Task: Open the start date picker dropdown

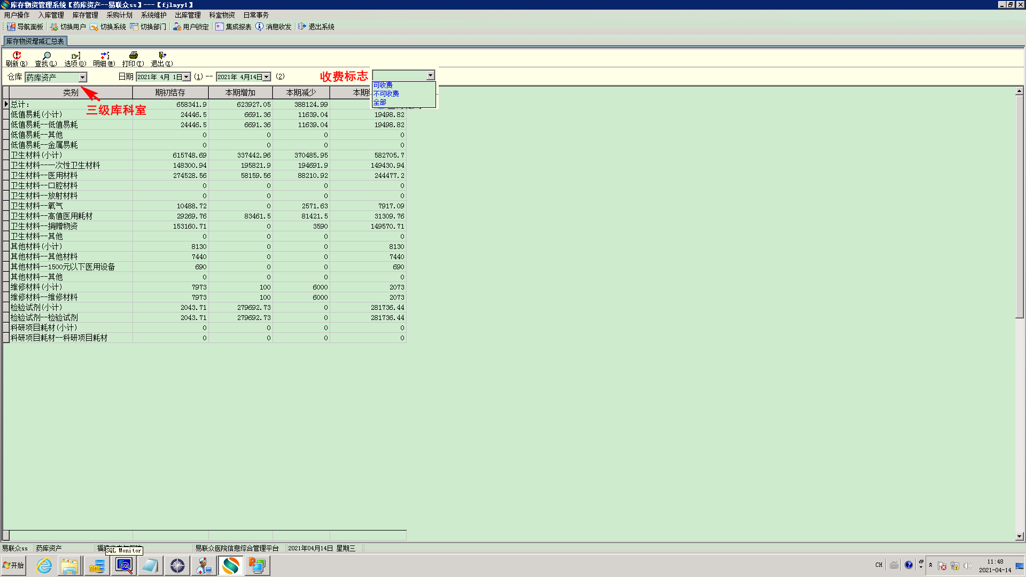Action: coord(186,77)
